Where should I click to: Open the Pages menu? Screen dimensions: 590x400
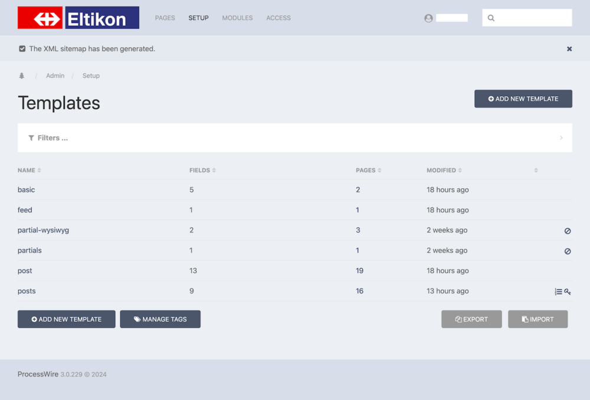click(165, 18)
